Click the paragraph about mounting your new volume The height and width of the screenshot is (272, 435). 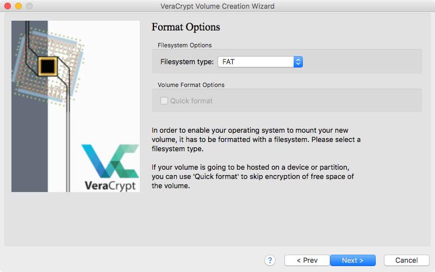(256, 139)
